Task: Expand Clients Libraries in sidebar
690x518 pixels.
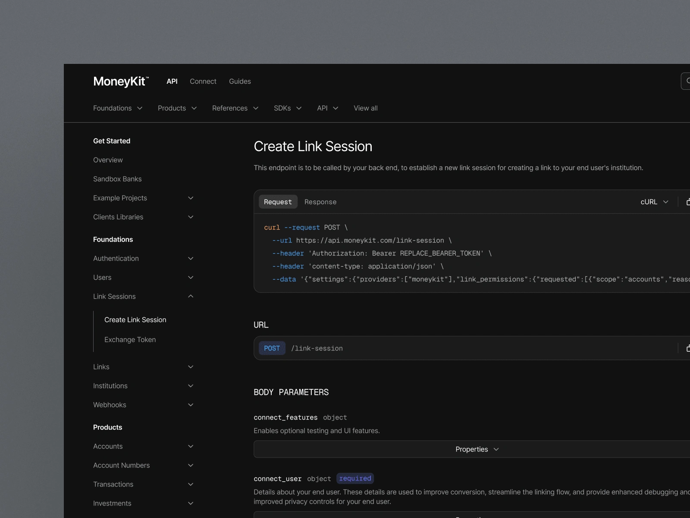Action: (x=144, y=217)
